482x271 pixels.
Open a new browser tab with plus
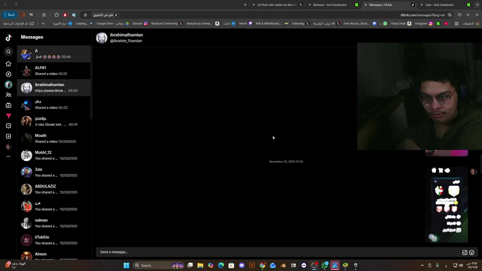[245, 5]
